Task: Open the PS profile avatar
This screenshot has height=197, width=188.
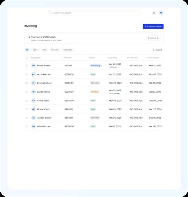Action: click(x=161, y=13)
